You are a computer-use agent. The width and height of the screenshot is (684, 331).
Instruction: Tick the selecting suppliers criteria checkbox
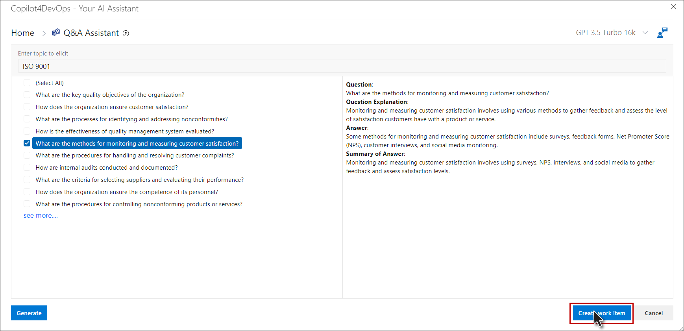coord(27,179)
